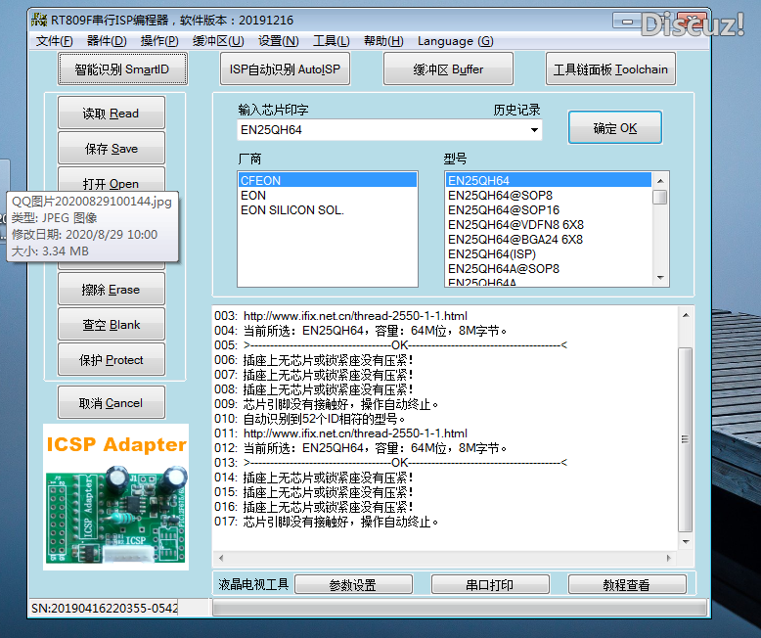The width and height of the screenshot is (761, 638).
Task: Click the 保护 Protect button
Action: [x=112, y=359]
